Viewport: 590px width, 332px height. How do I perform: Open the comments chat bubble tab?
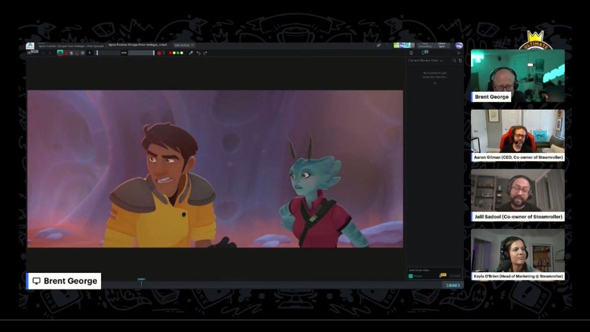pos(425,52)
